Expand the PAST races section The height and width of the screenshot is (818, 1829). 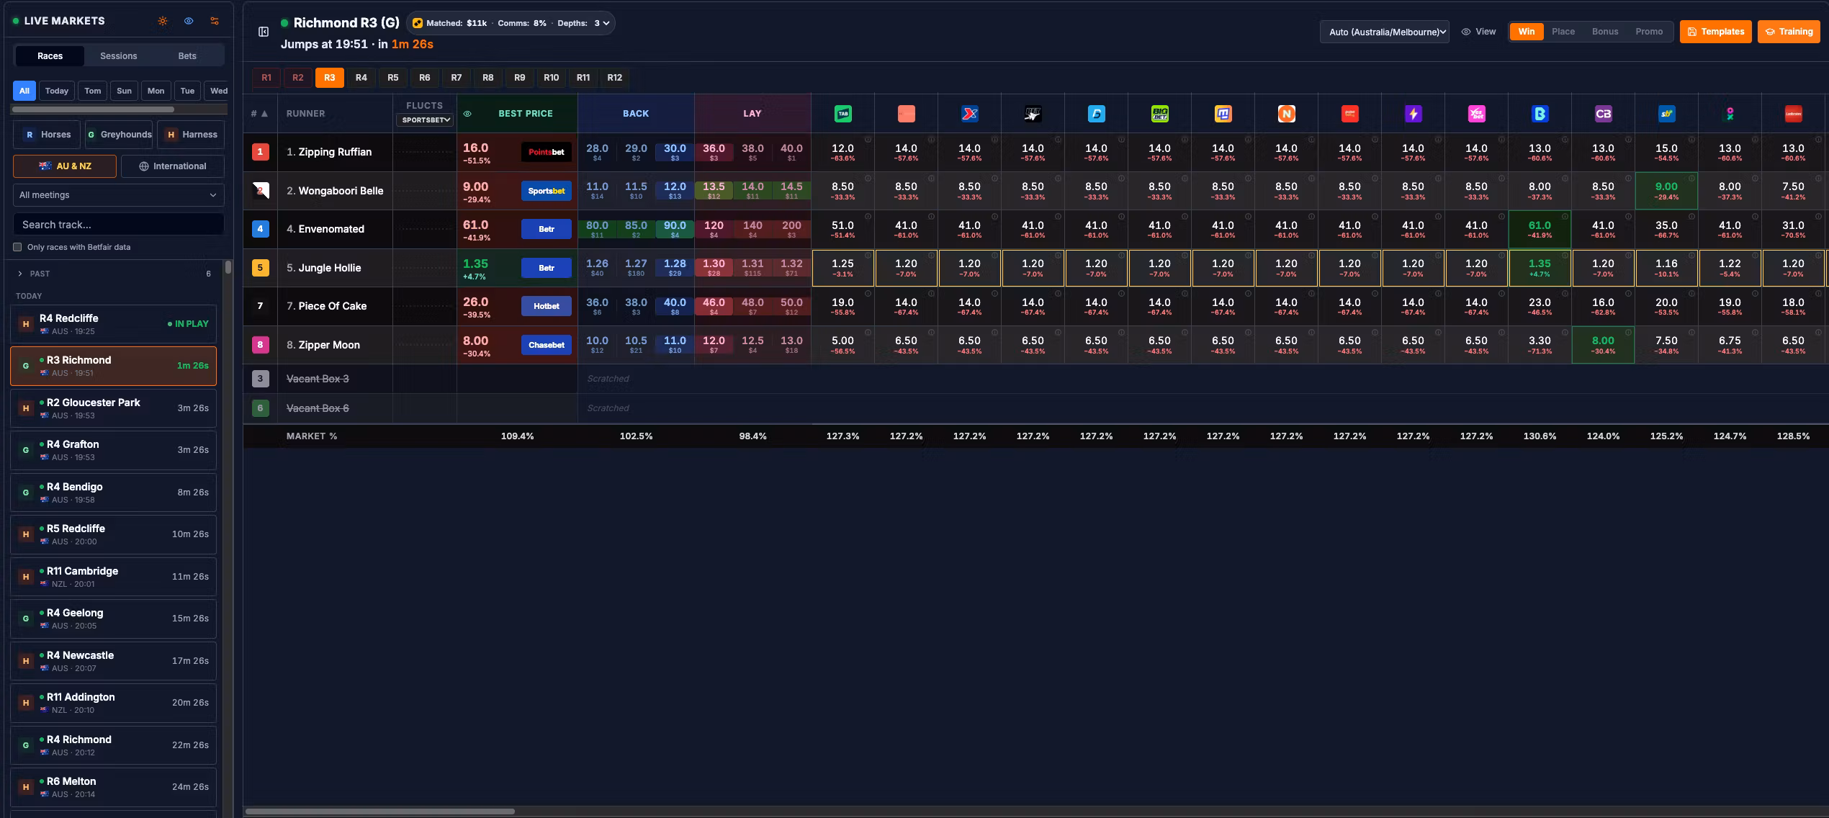(x=114, y=274)
